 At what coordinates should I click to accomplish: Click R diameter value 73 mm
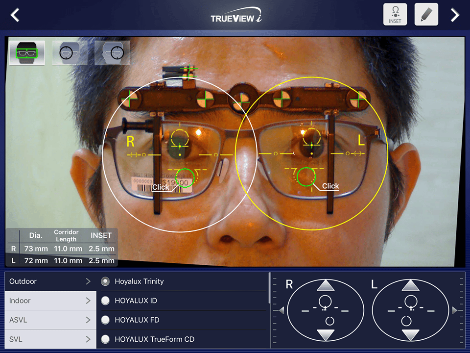pos(36,249)
